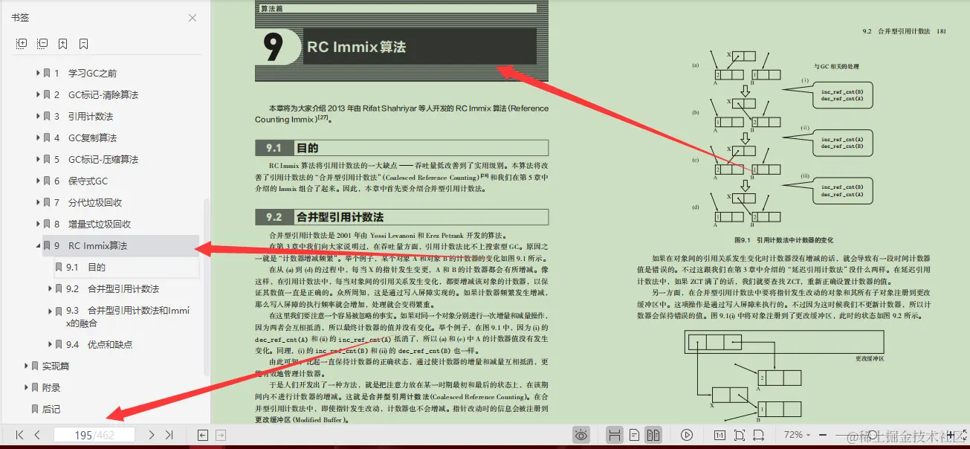This screenshot has width=970, height=449.
Task: Collapse the 实现篇 bookmark entry
Action: 26,365
